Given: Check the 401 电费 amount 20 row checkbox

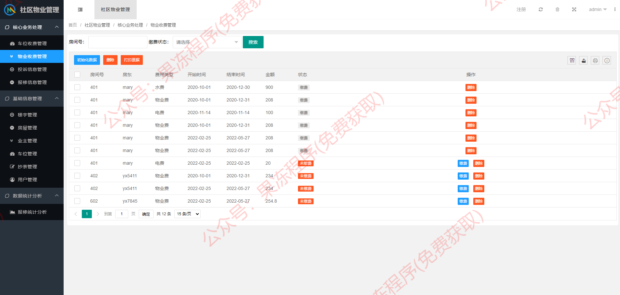Looking at the screenshot, I should click(x=77, y=163).
